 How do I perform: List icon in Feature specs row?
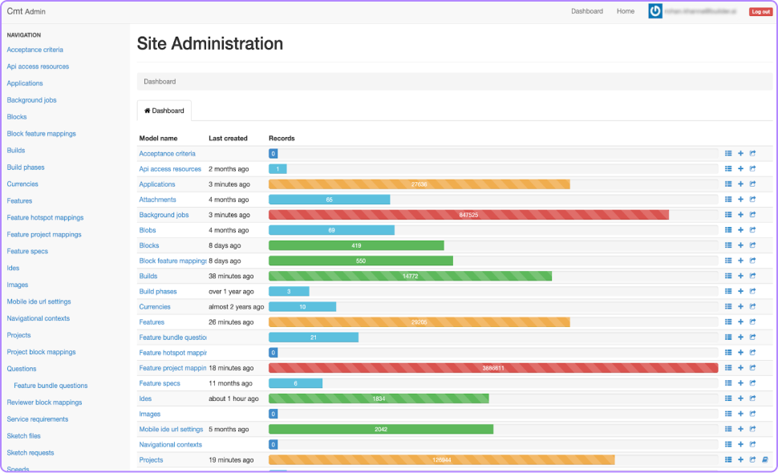click(x=728, y=384)
